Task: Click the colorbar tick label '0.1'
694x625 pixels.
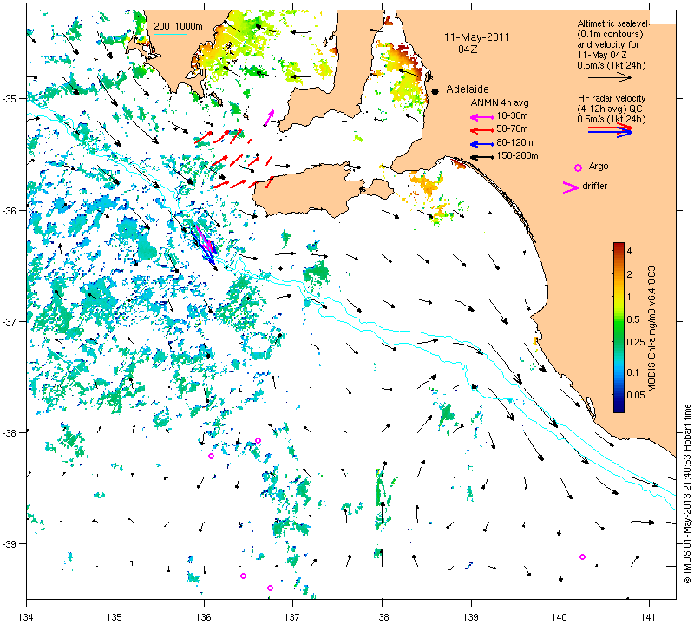Action: click(x=633, y=372)
